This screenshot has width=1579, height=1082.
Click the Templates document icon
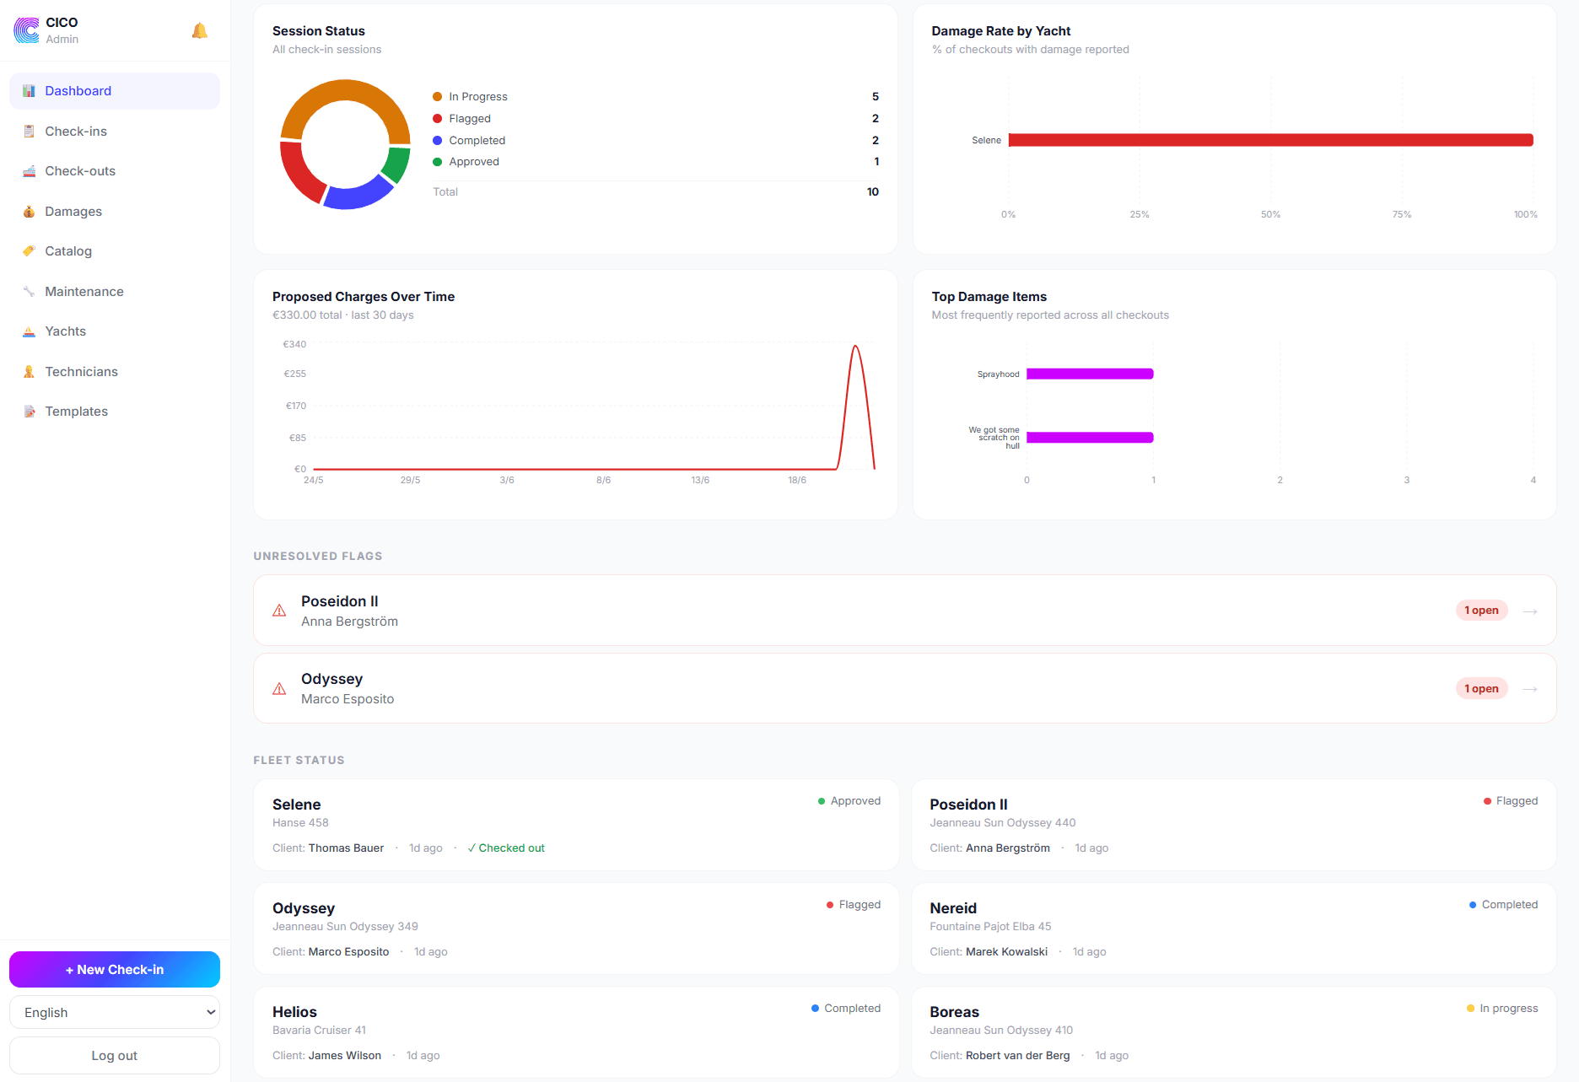tap(29, 412)
